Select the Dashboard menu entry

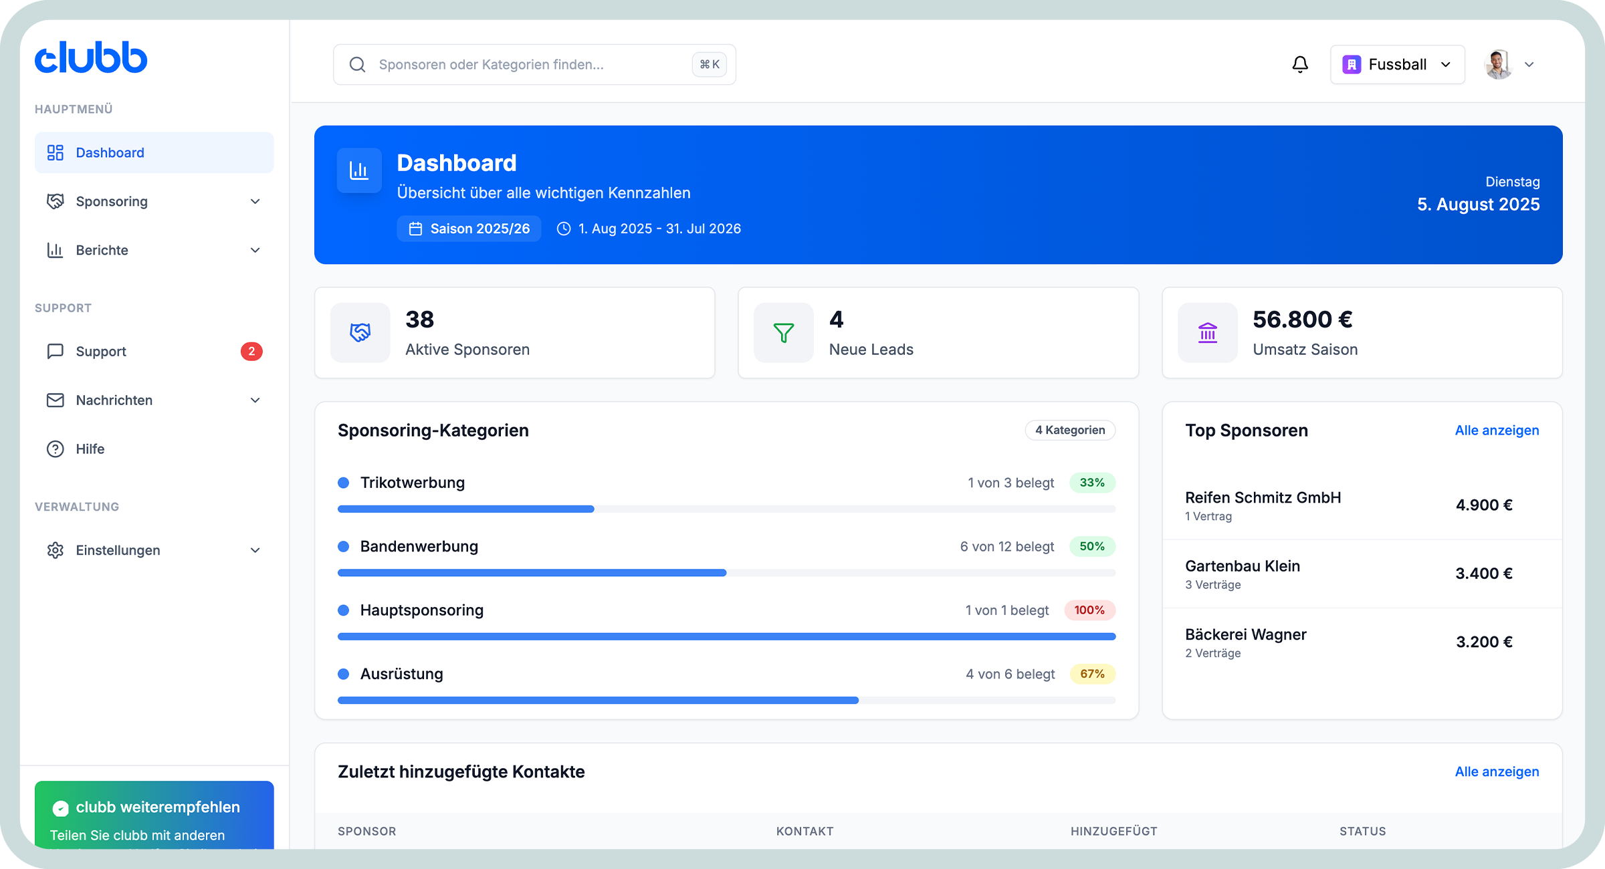[110, 152]
